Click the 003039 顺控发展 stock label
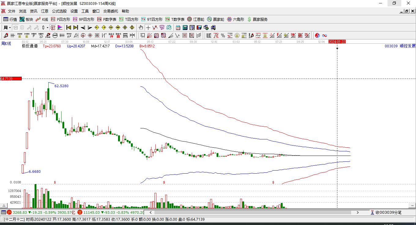This screenshot has height=225, width=416. coord(400,46)
